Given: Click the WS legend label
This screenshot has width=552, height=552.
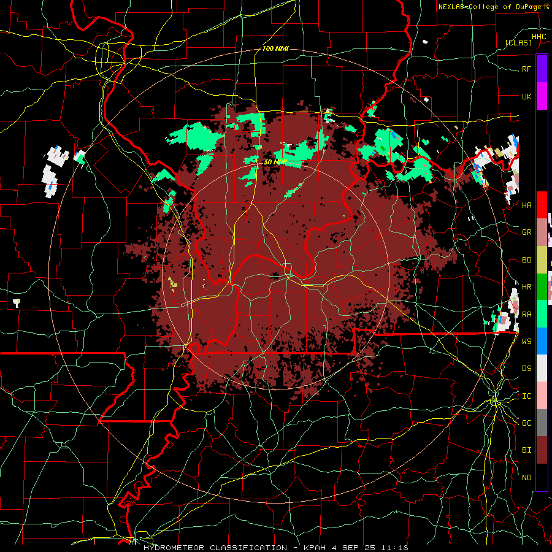Looking at the screenshot, I should [x=526, y=341].
